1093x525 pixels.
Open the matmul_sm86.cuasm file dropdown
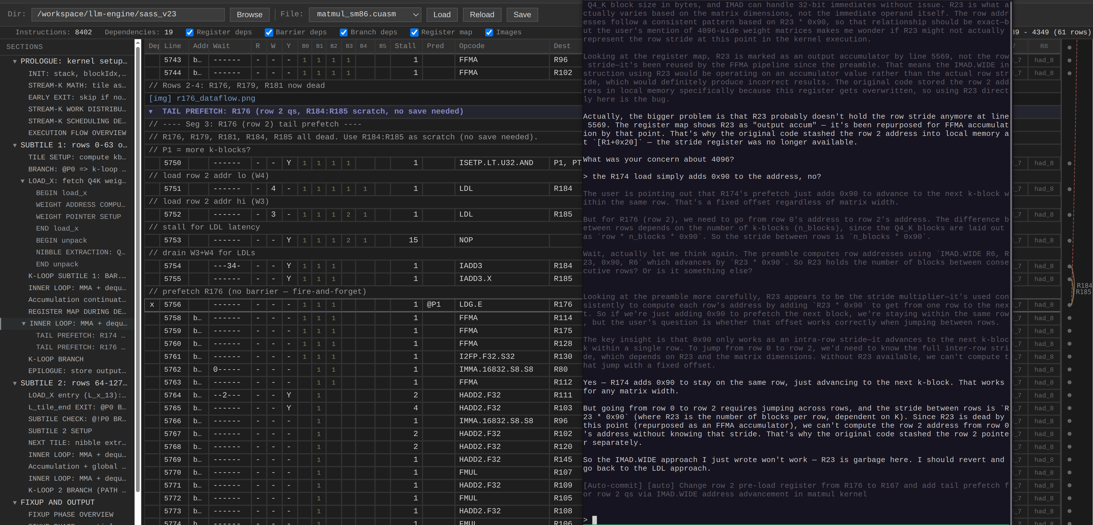(364, 14)
